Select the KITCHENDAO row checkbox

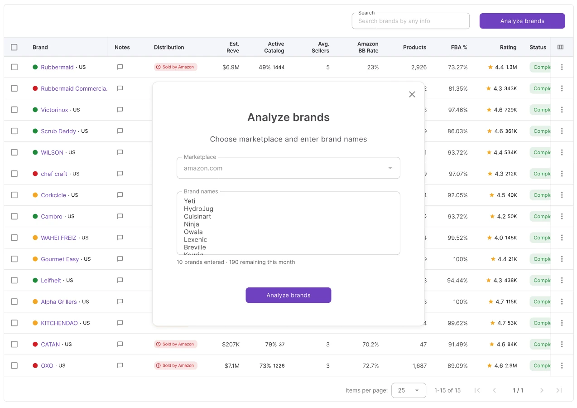point(14,323)
